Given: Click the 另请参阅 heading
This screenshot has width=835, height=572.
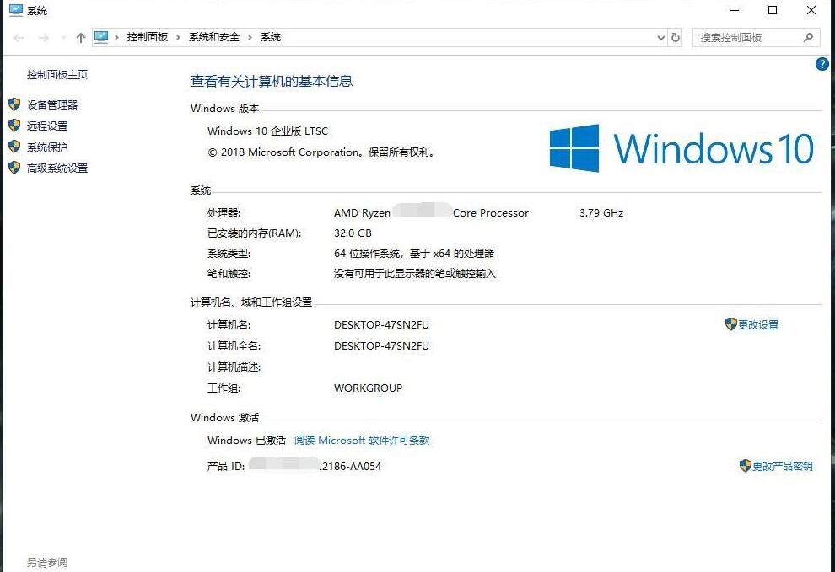Looking at the screenshot, I should (47, 563).
